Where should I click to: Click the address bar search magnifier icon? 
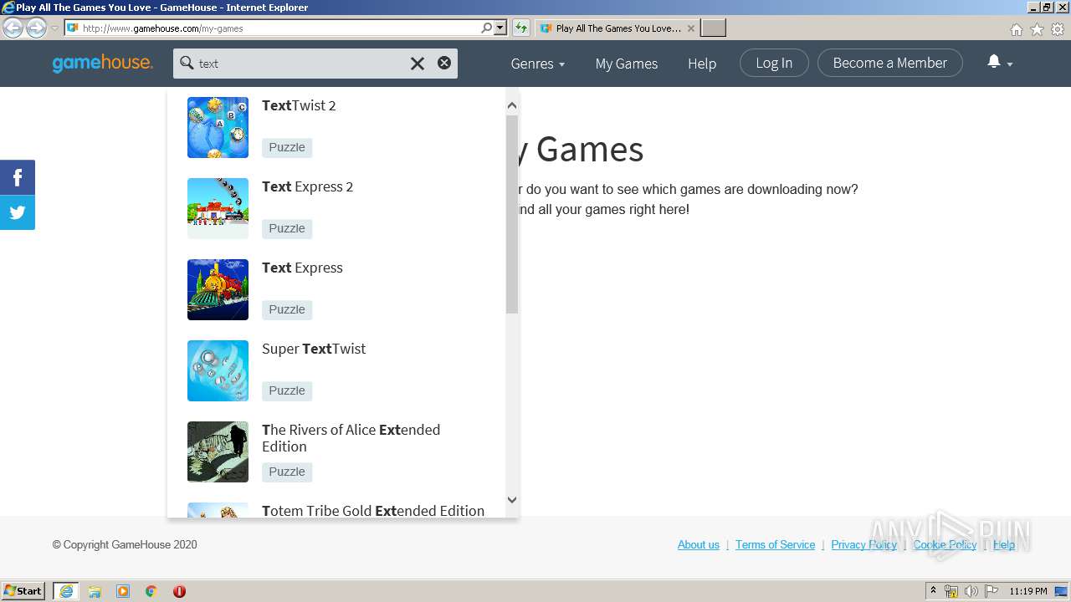(487, 28)
